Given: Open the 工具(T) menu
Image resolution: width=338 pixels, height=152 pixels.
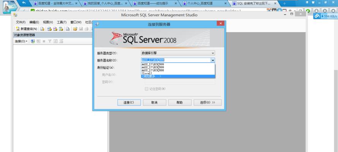Looking at the screenshot, I should click(62, 22).
